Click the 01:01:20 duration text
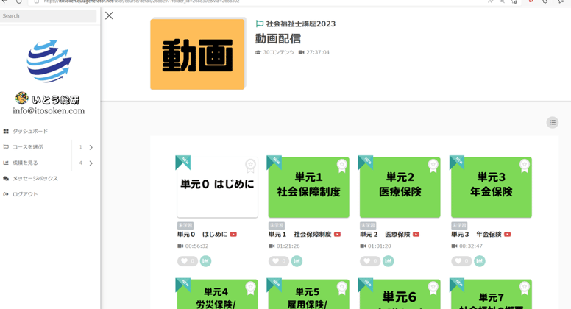The width and height of the screenshot is (571, 309). (x=380, y=246)
